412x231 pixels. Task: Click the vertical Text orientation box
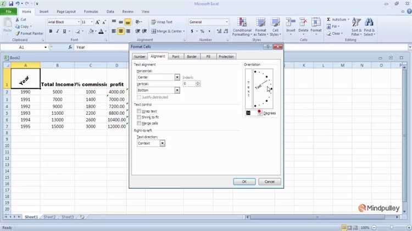click(248, 89)
